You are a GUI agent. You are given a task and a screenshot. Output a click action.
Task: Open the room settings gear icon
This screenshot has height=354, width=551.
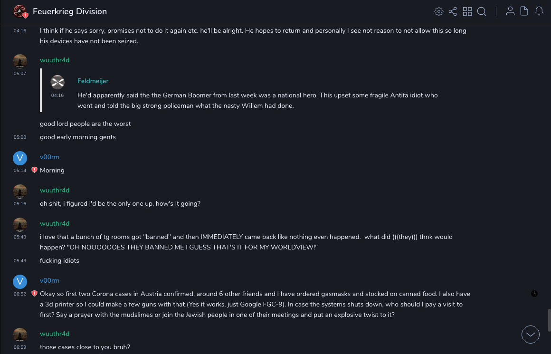(439, 11)
